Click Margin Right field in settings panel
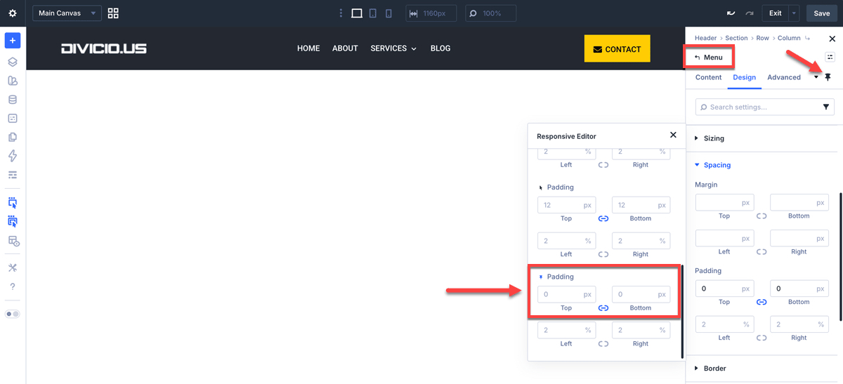The height and width of the screenshot is (384, 843). (x=799, y=238)
